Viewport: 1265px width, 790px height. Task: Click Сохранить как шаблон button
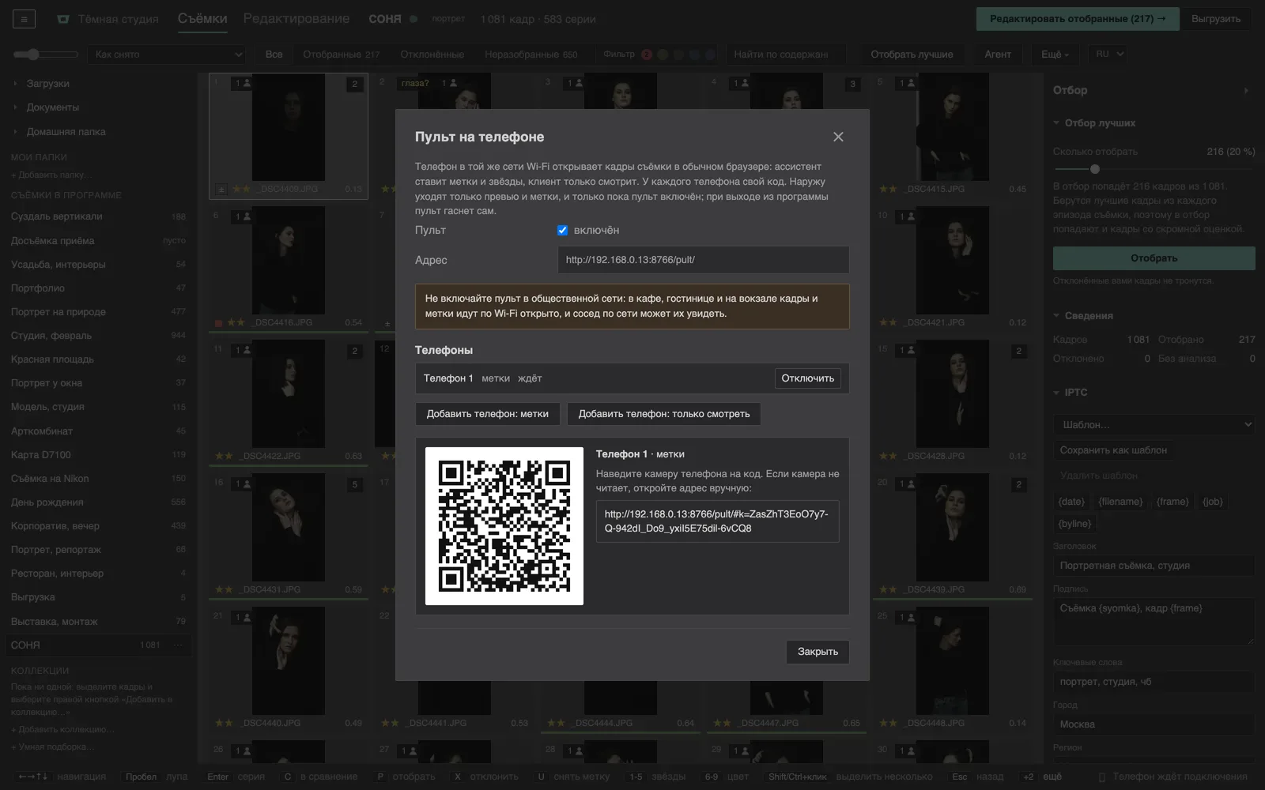coord(1113,450)
